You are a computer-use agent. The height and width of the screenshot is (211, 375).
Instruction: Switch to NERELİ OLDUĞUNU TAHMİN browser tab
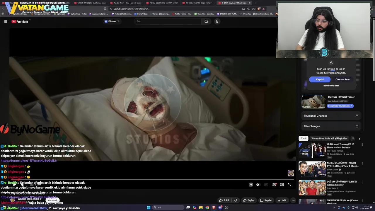pos(162,3)
